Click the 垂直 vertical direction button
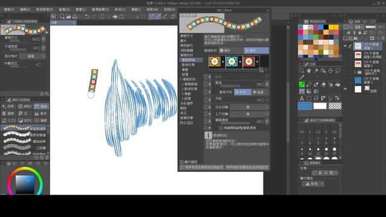The width and height of the screenshot is (386, 217). (x=260, y=92)
